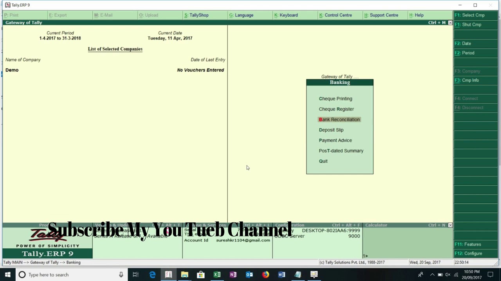
Task: Click the network icon in system tray
Action: (456, 275)
